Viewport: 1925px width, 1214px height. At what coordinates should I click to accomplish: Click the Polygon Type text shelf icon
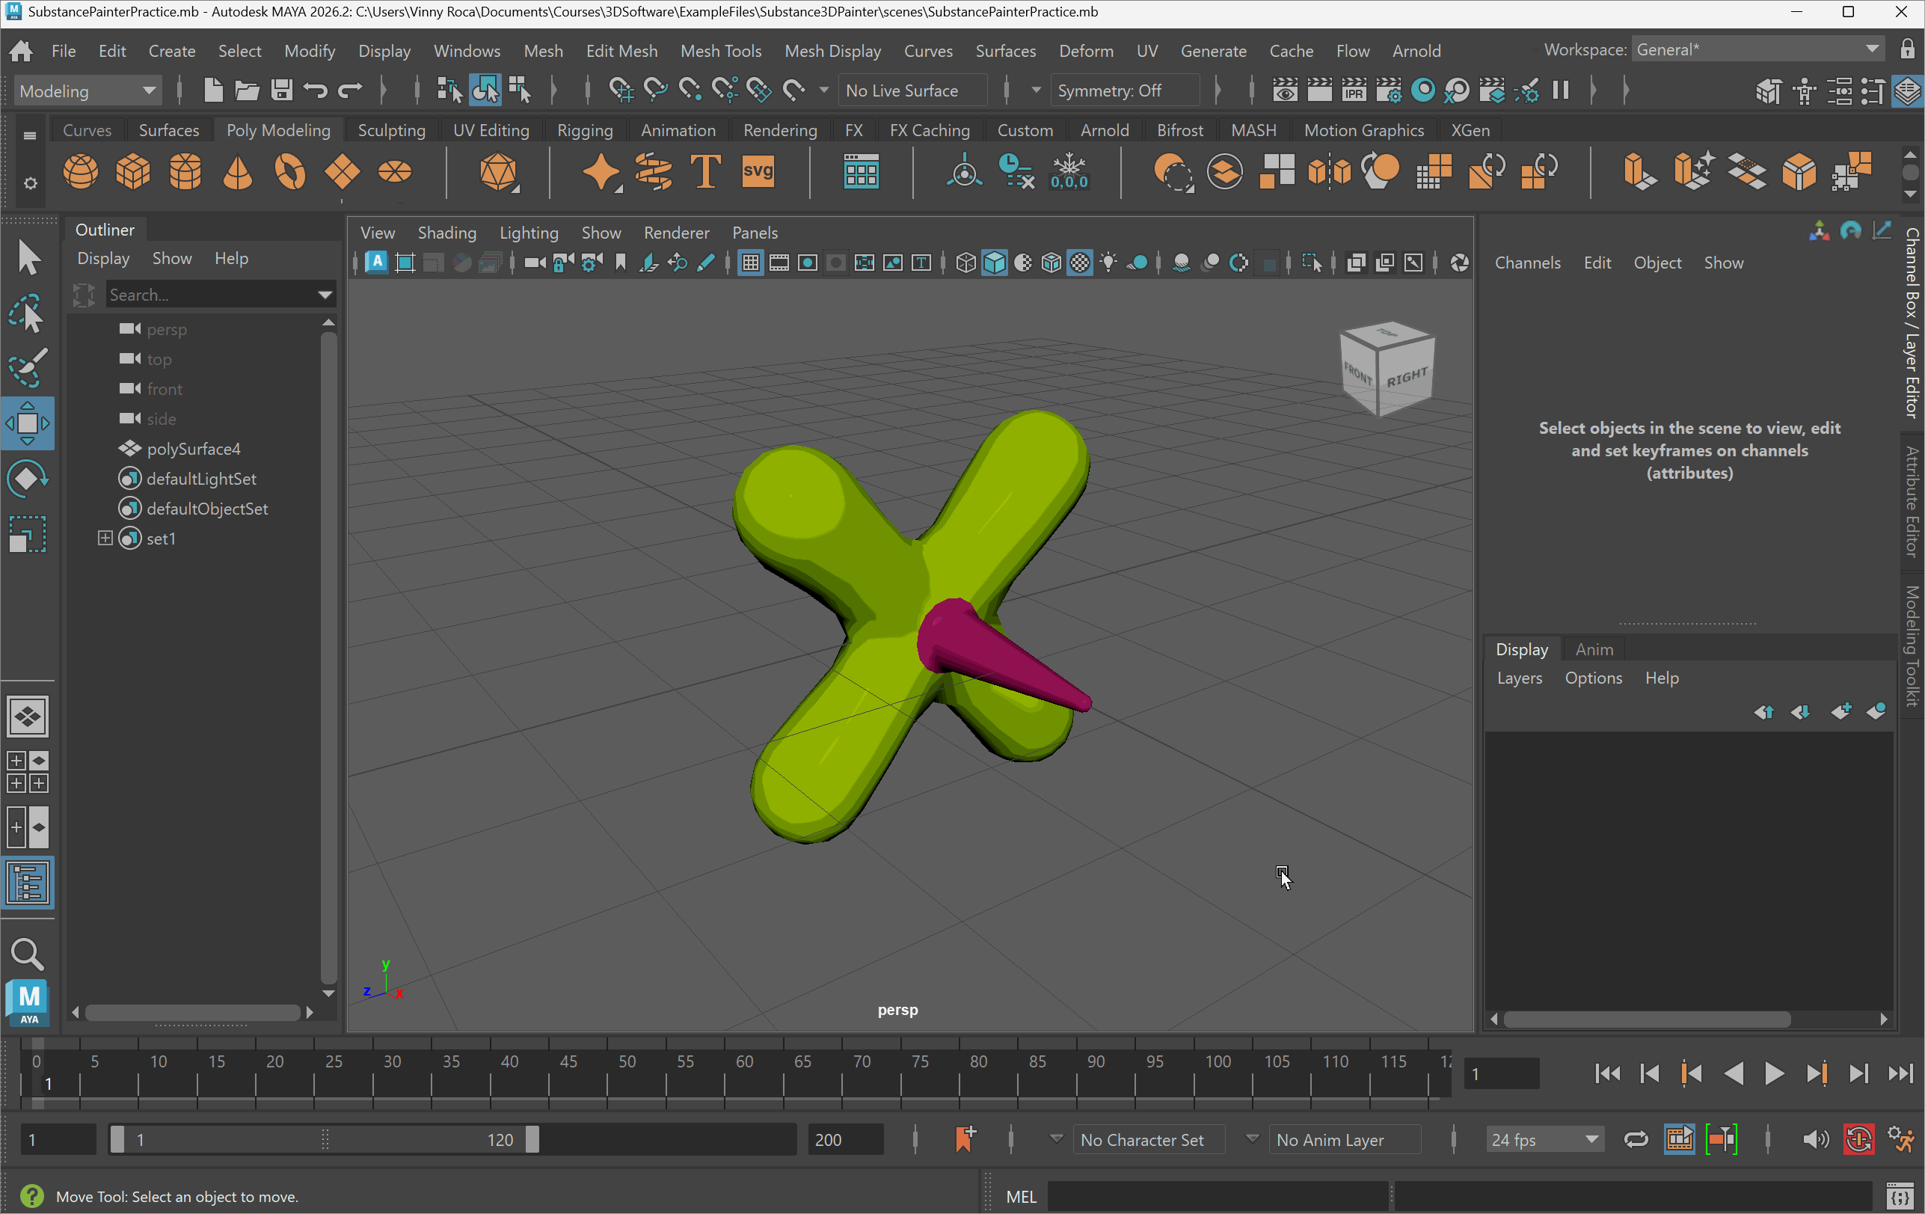705,171
